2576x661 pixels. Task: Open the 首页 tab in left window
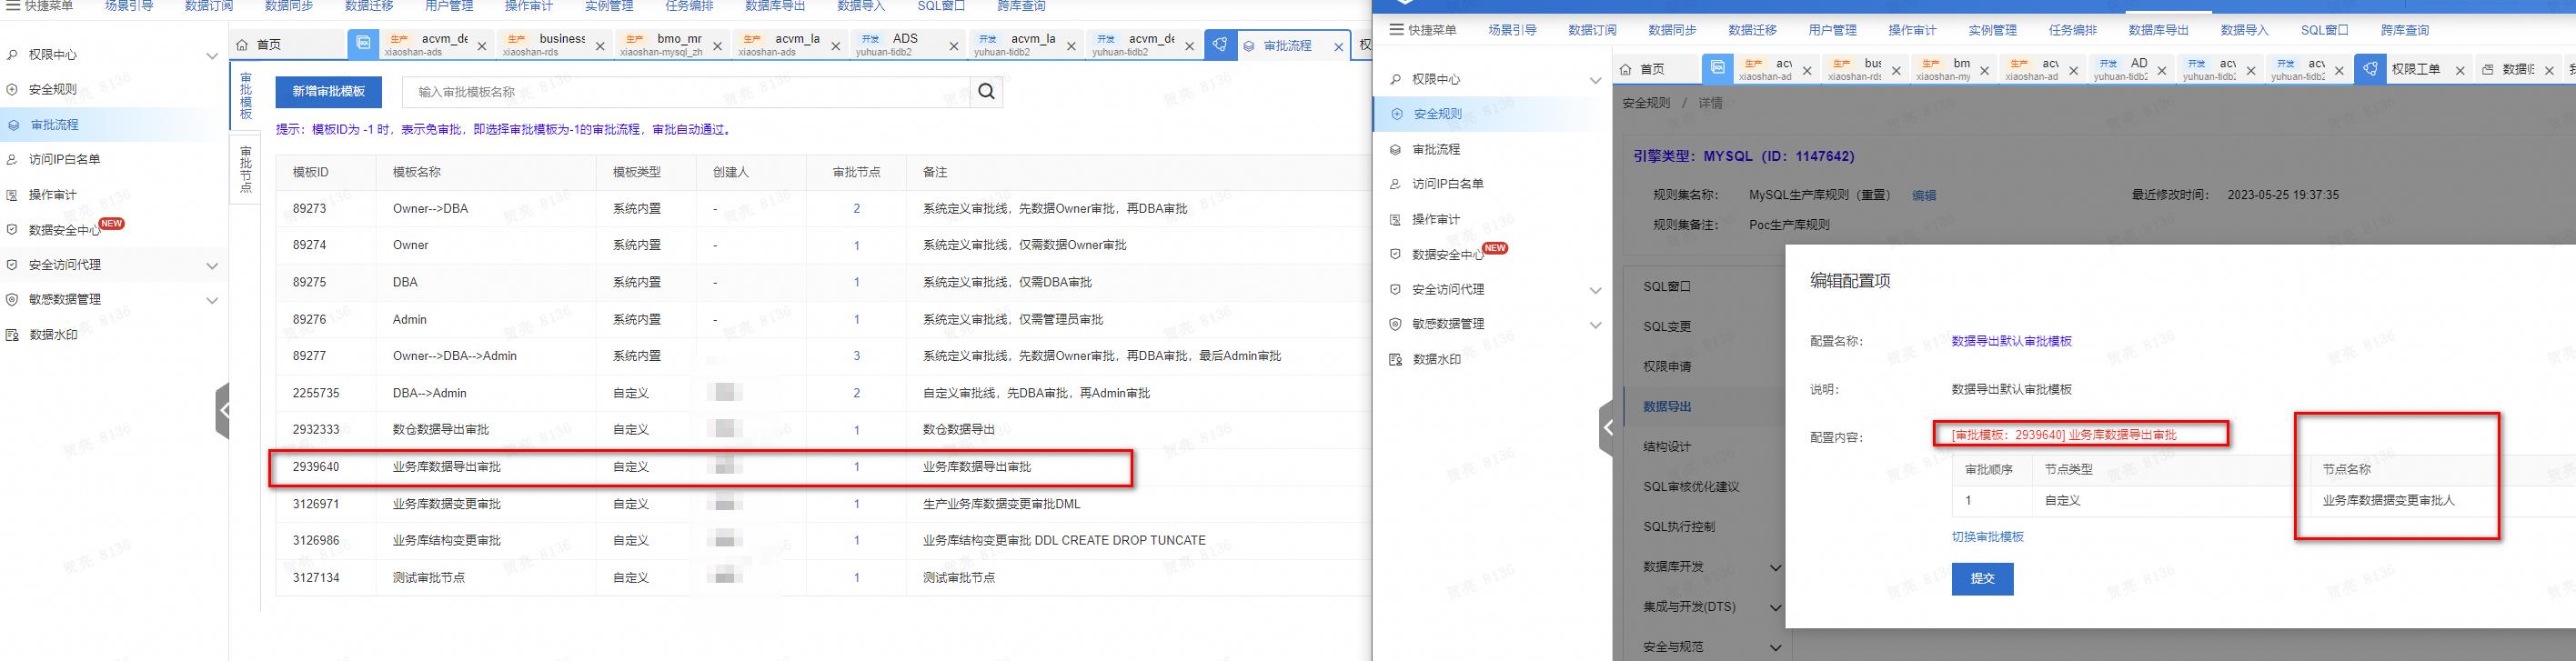coord(260,45)
